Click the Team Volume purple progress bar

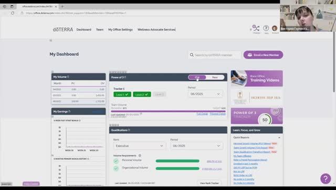[x=168, y=111]
